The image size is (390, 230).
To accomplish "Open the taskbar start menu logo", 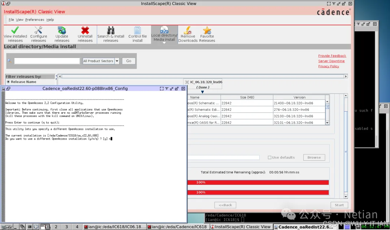I will 6,227.
